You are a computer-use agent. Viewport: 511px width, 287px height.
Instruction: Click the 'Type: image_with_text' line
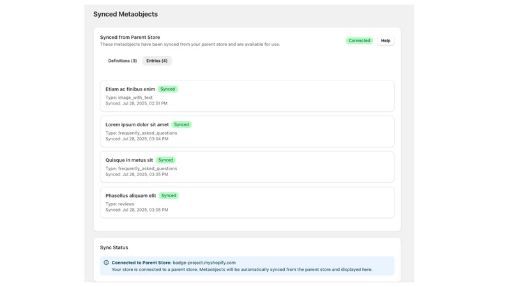tap(129, 98)
